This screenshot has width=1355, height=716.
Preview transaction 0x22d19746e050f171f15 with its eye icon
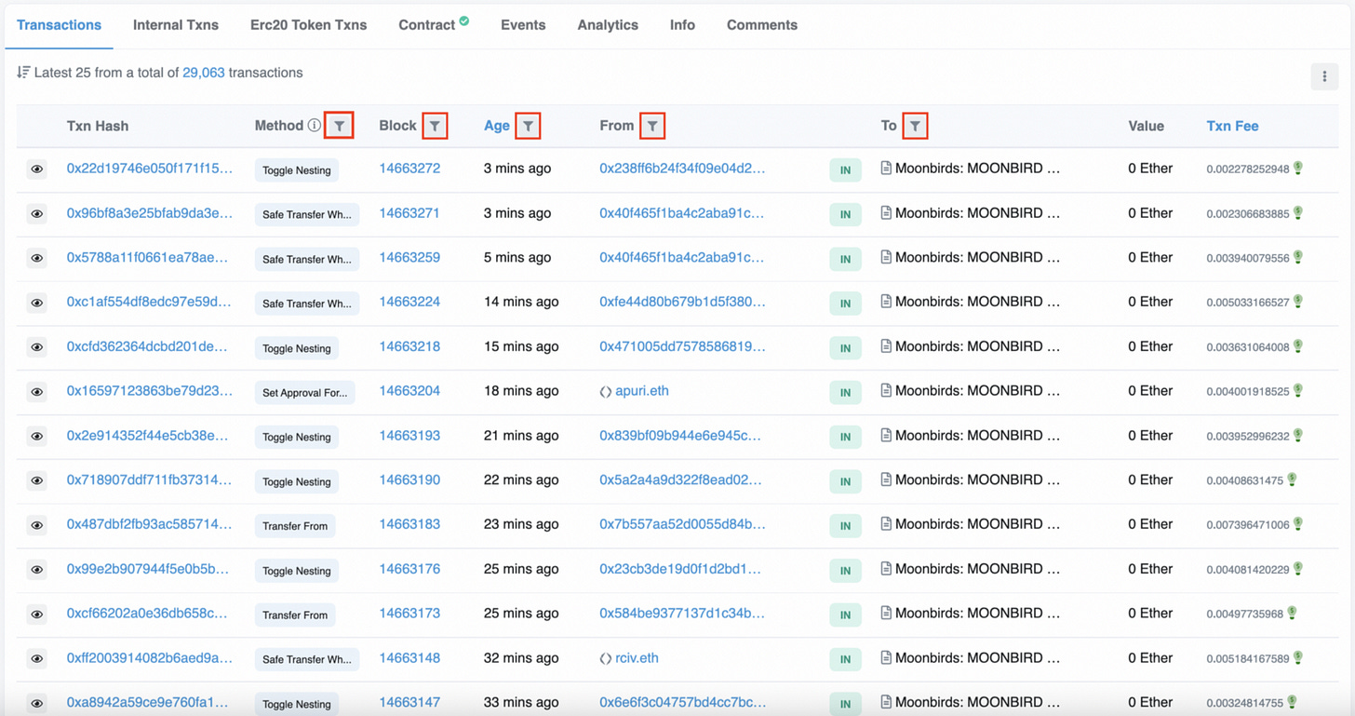tap(37, 169)
